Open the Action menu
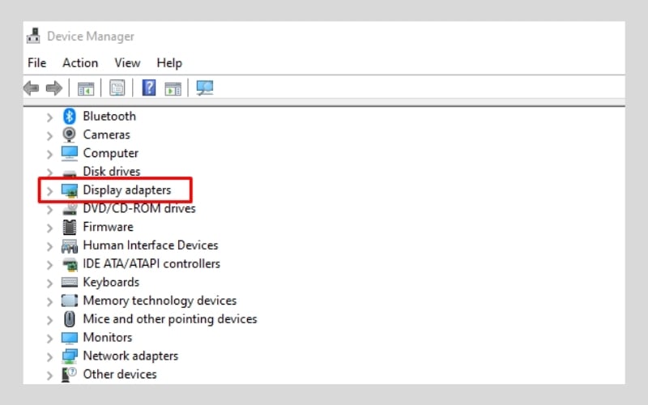 80,62
